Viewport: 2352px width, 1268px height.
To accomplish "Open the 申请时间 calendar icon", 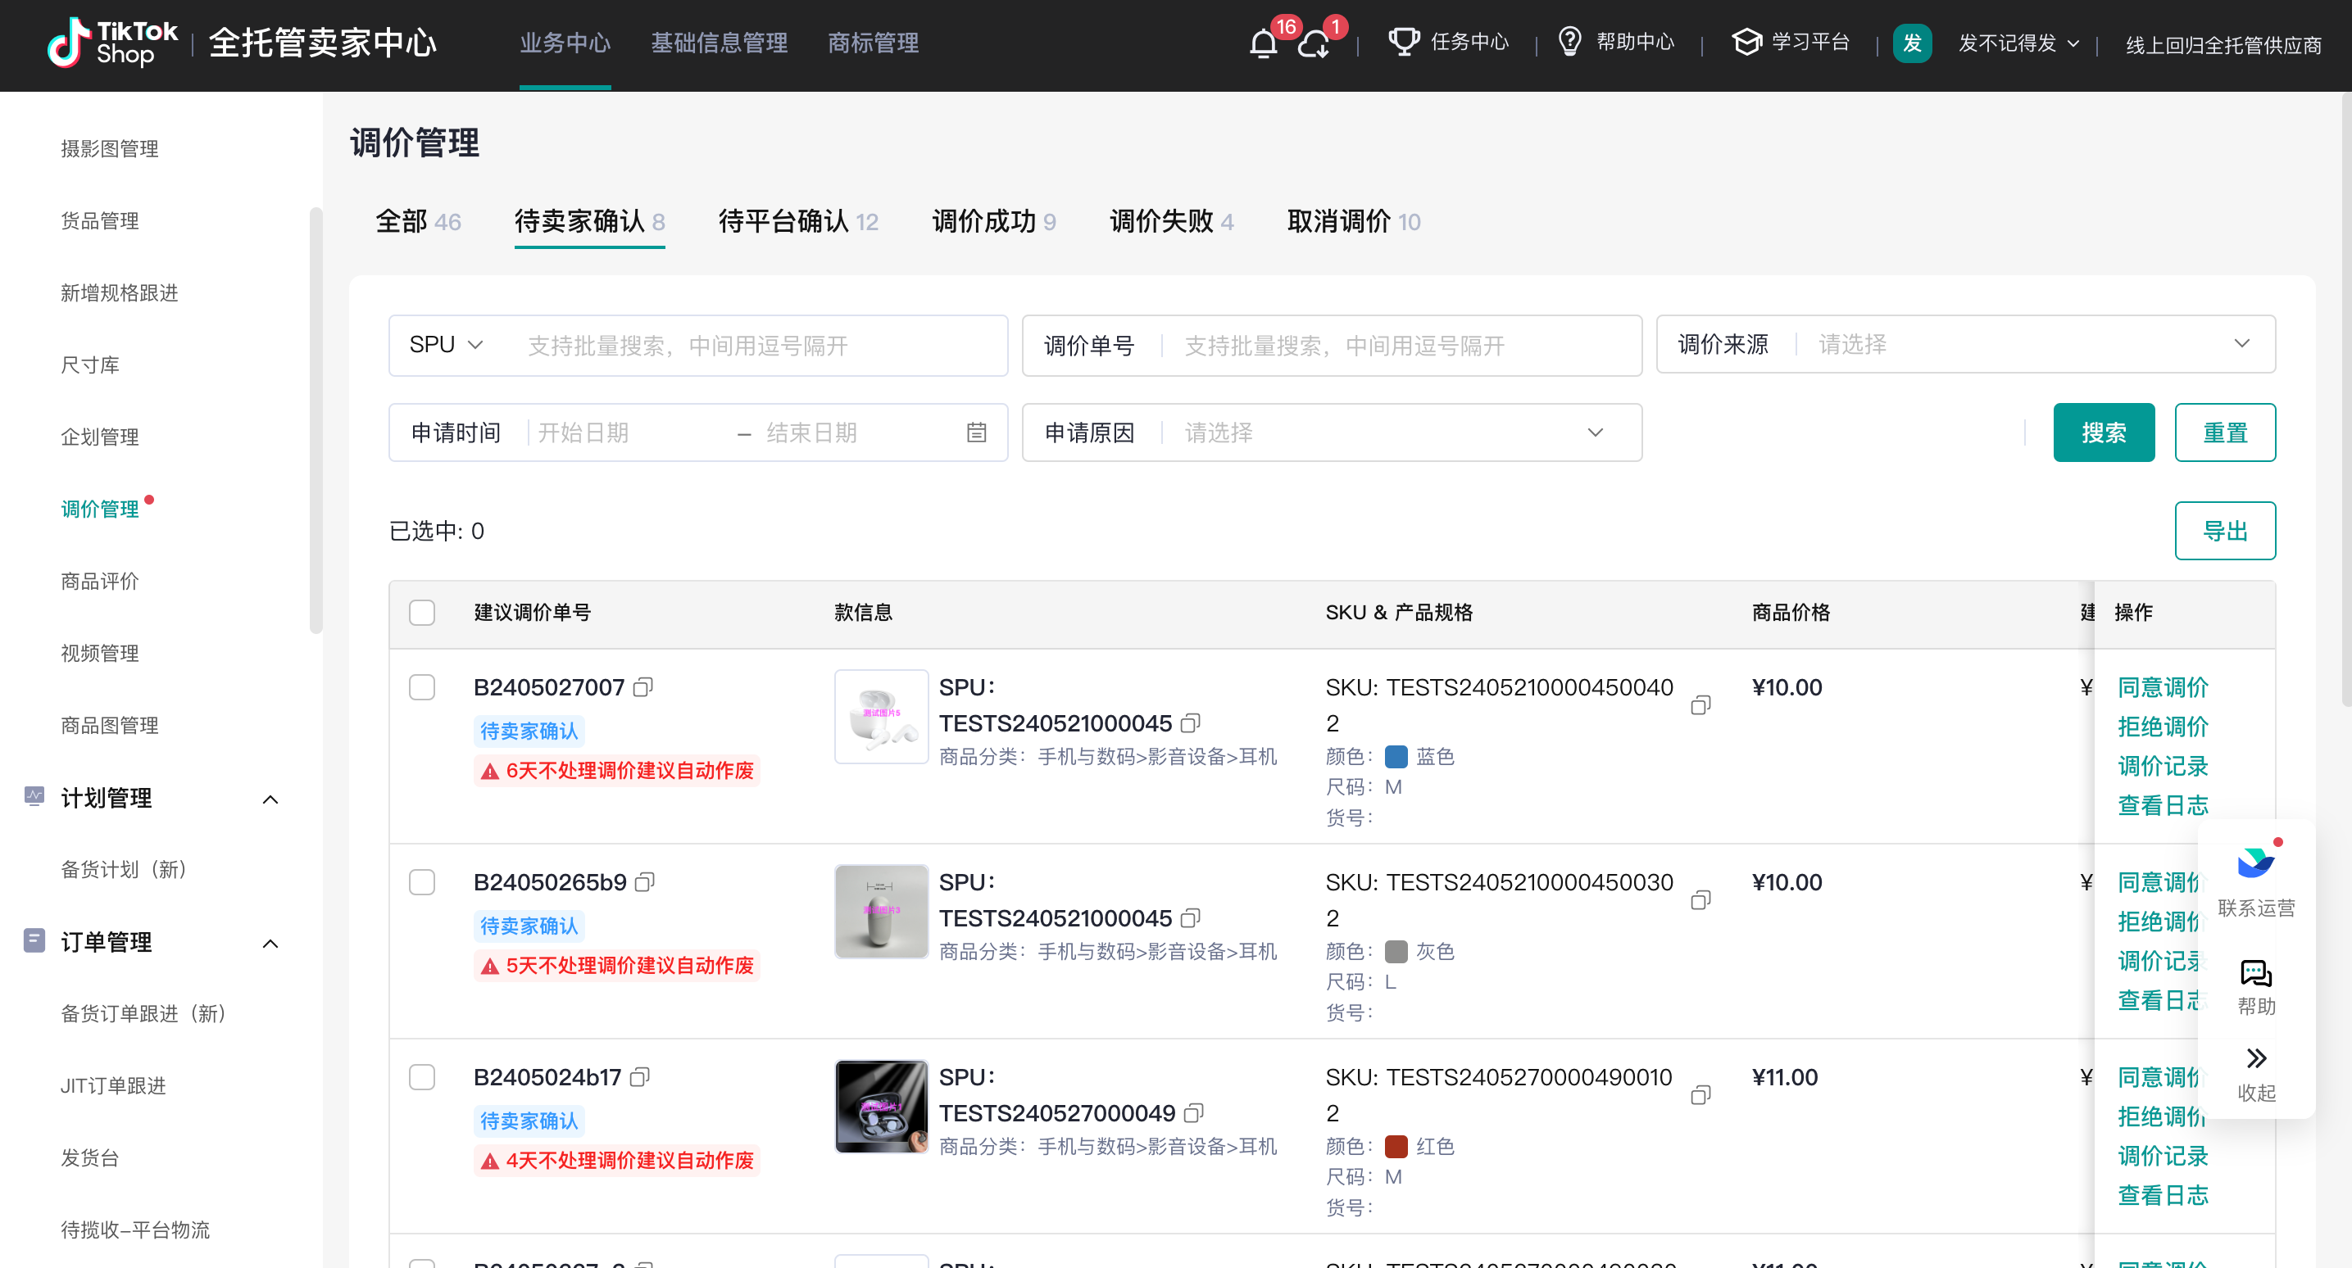I will point(976,432).
